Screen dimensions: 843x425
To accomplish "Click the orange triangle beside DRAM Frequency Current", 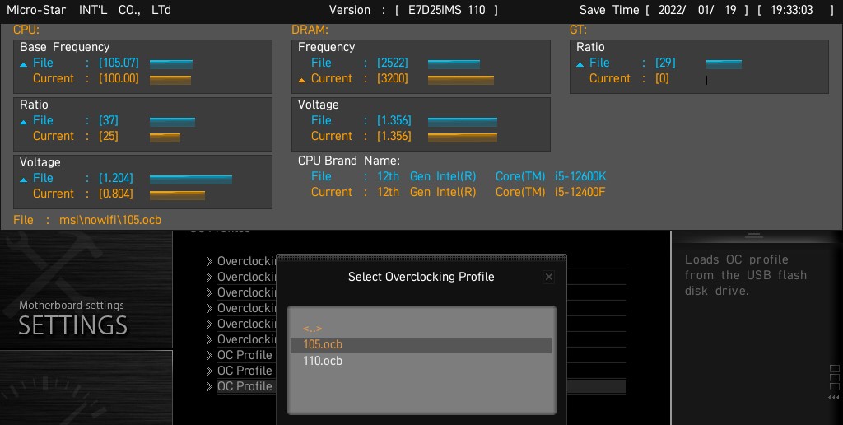I will pos(301,80).
